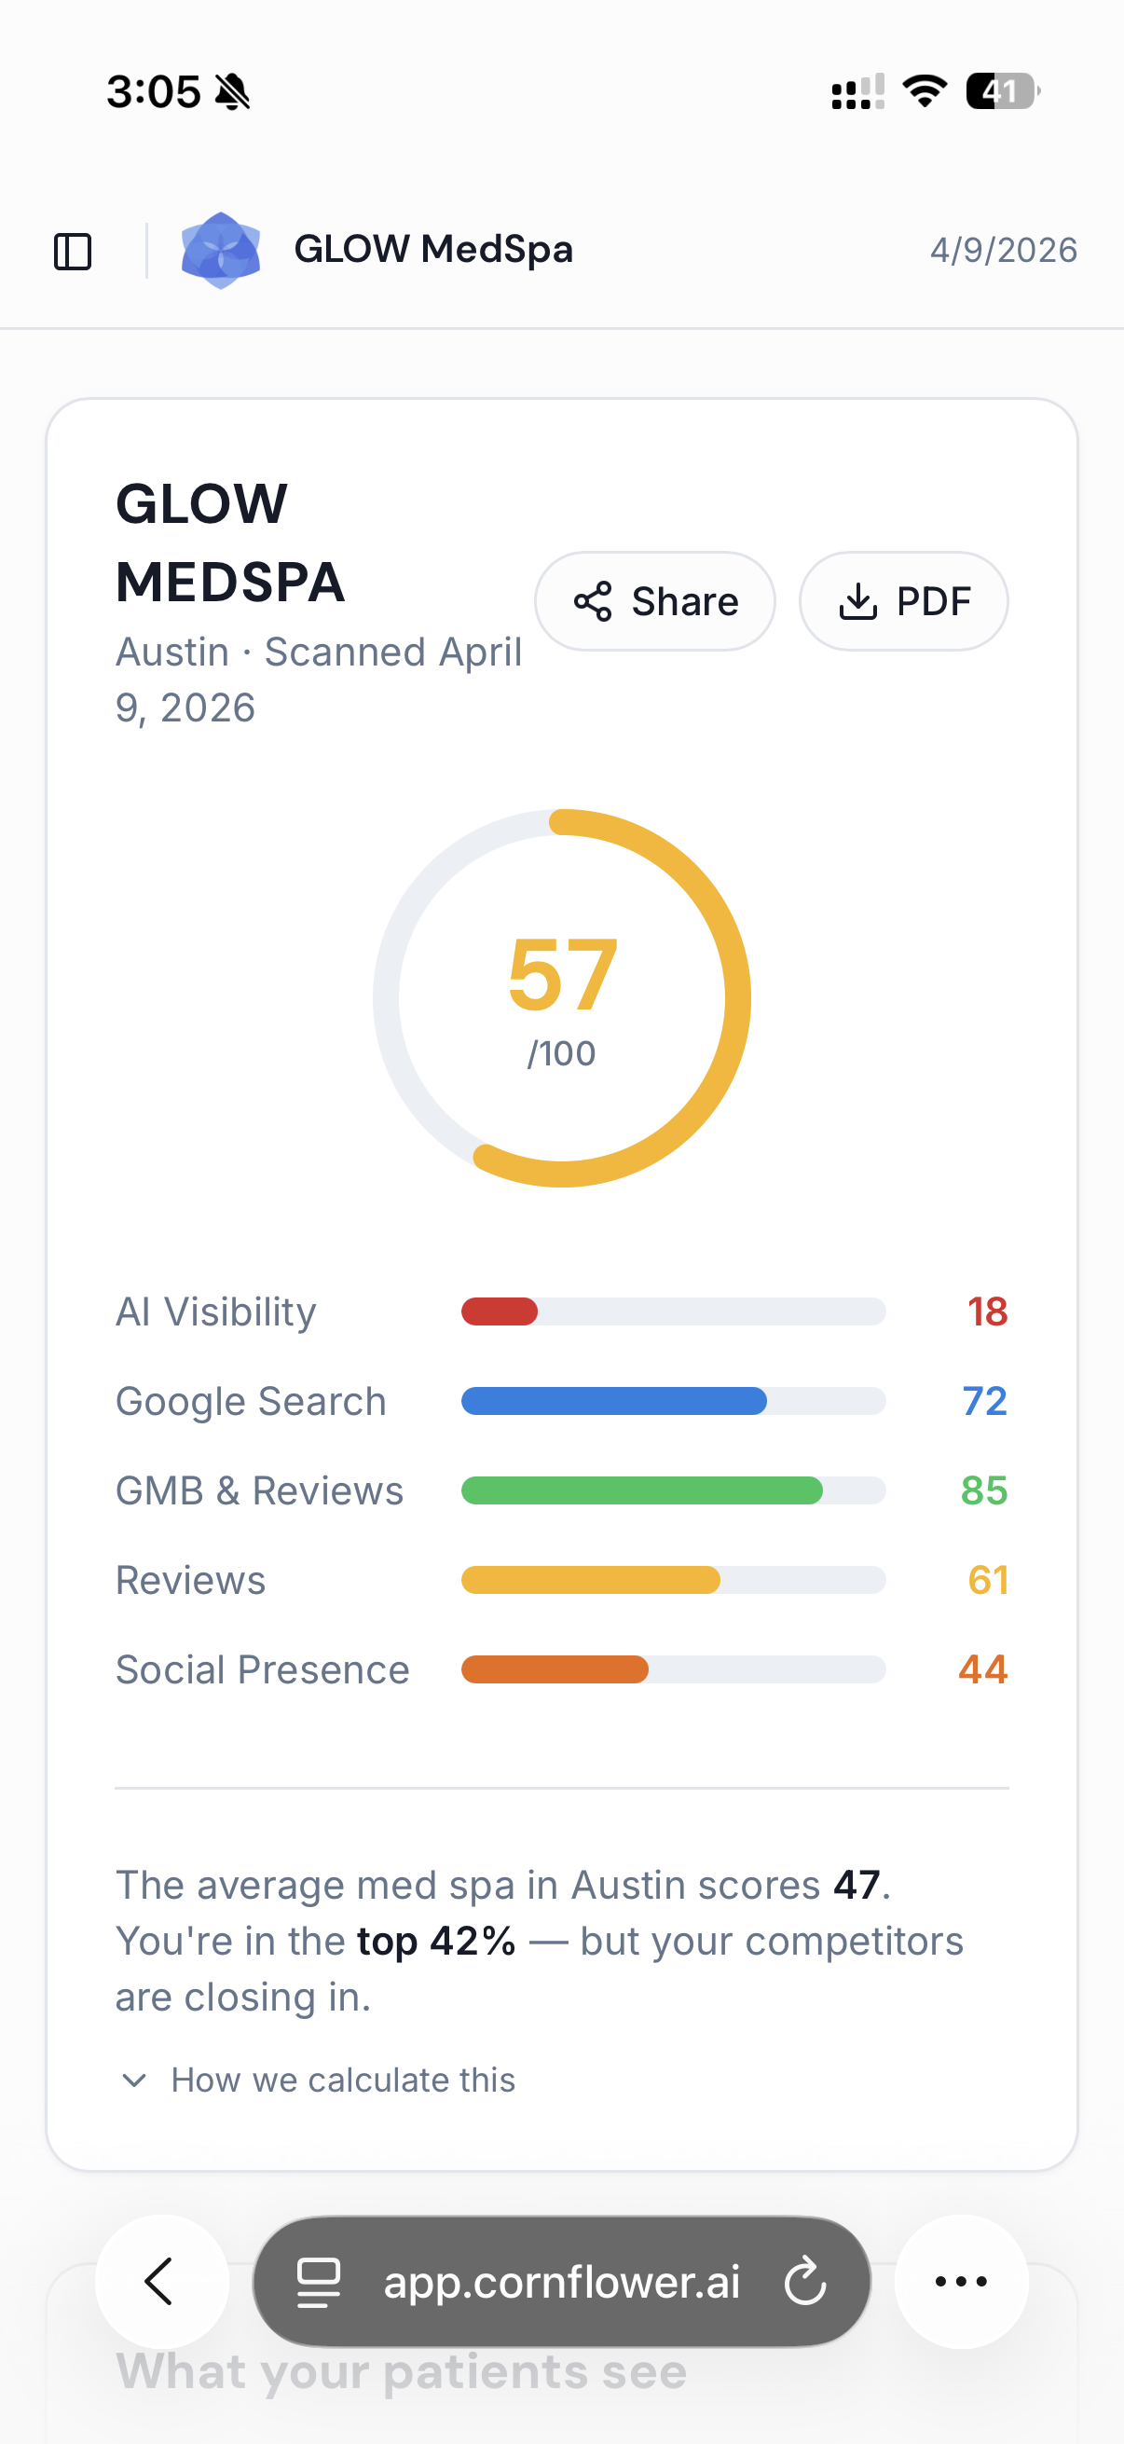Select the Social Presence label
The width and height of the screenshot is (1124, 2444).
tap(262, 1668)
